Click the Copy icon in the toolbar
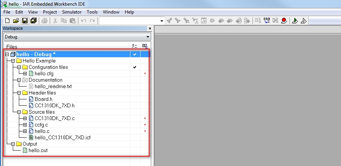The image size is (341, 166). 64,21
